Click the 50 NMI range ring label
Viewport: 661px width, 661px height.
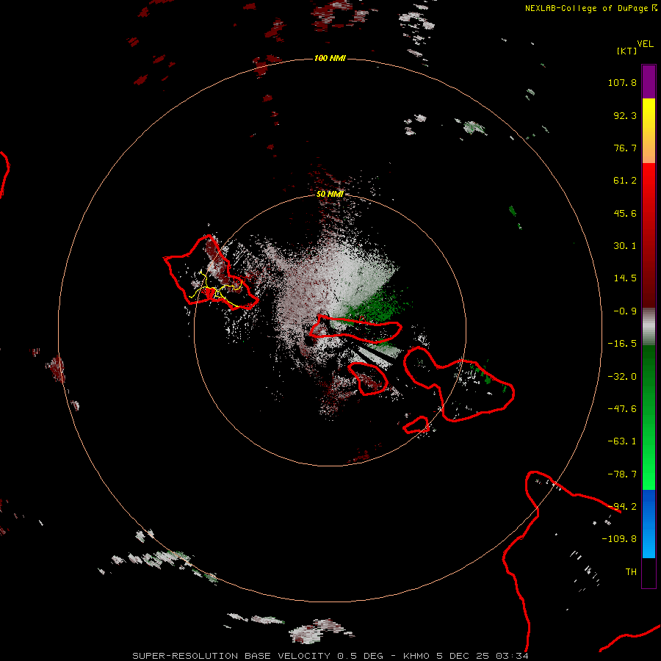tap(330, 194)
